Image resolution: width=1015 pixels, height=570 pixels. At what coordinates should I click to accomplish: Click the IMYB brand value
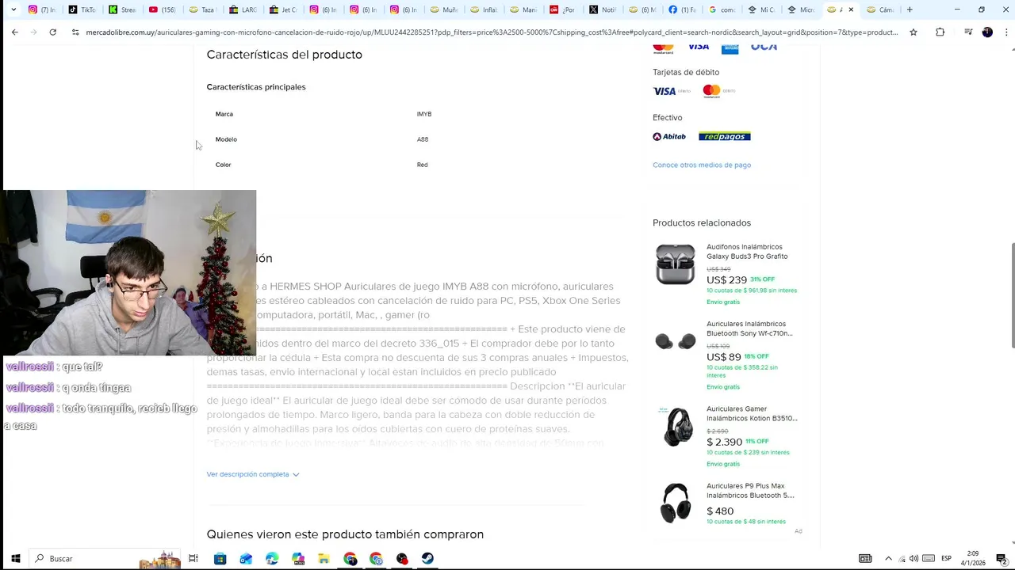coord(424,114)
